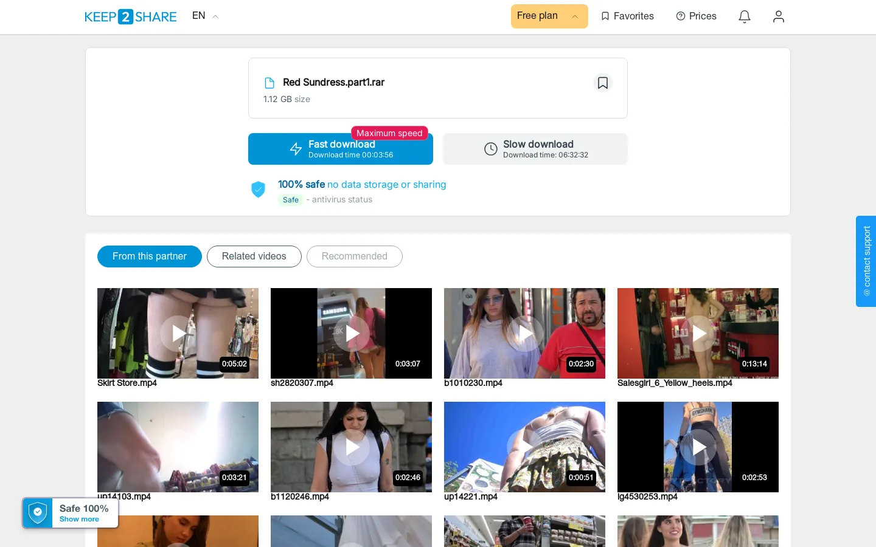Image resolution: width=876 pixels, height=547 pixels.
Task: Open the Favorites link
Action: (627, 16)
